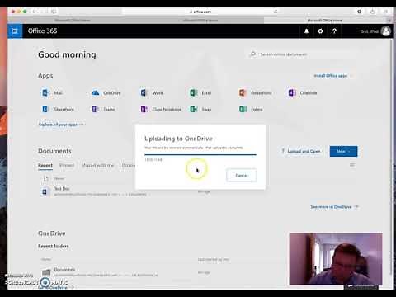396x297 pixels.
Task: Open the Test Doc document
Action: 62,189
